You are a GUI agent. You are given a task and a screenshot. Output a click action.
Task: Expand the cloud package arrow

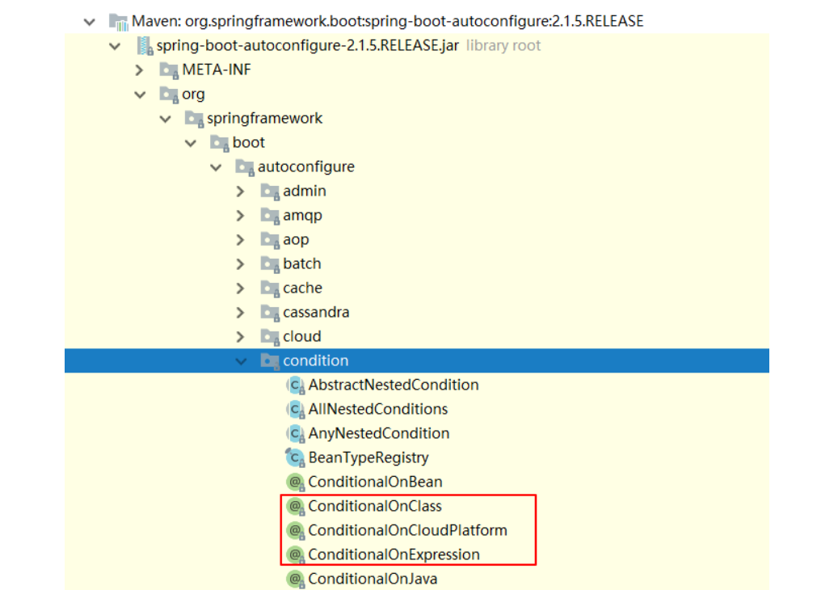(241, 337)
